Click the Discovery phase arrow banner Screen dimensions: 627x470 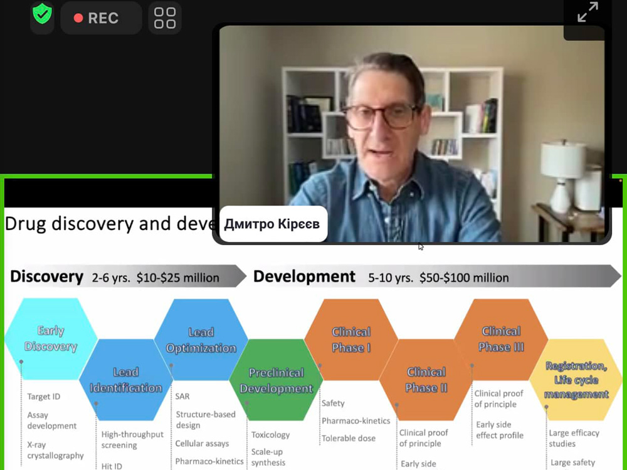pos(125,276)
